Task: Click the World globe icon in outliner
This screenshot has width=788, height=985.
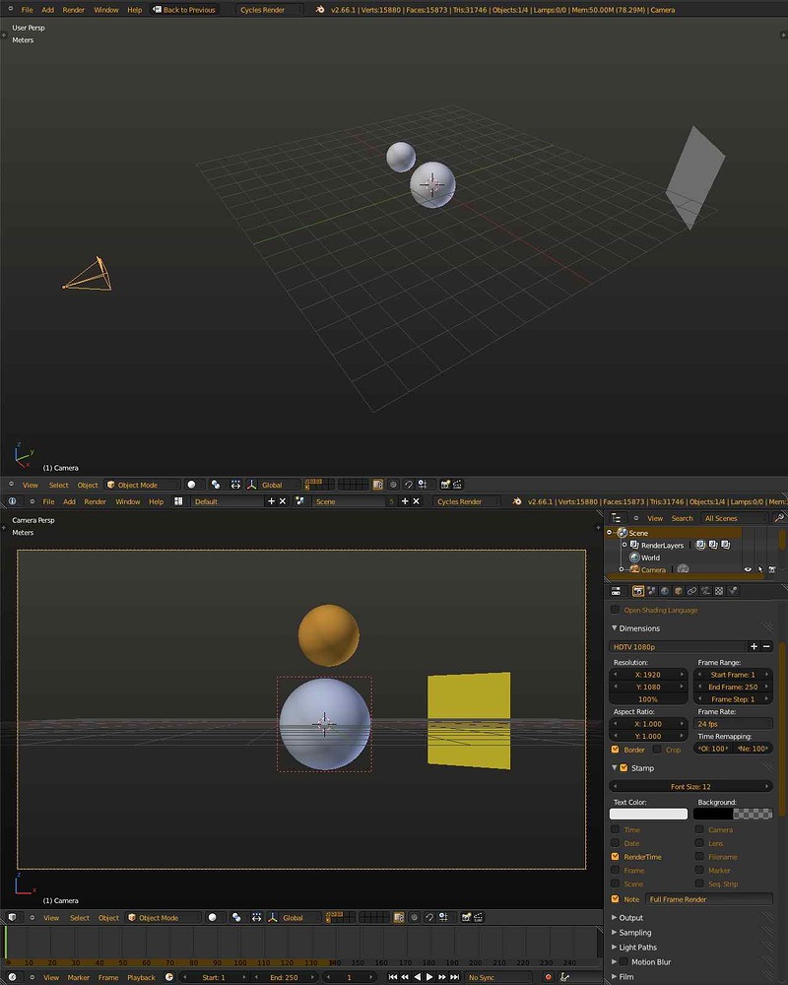Action: [x=634, y=558]
